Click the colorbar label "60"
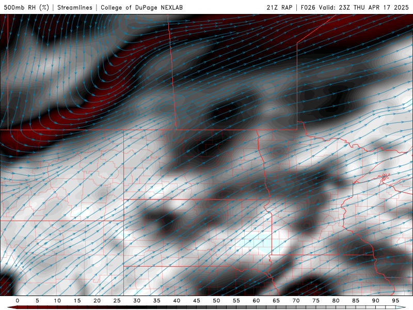This screenshot has width=413, height=310. point(256,301)
